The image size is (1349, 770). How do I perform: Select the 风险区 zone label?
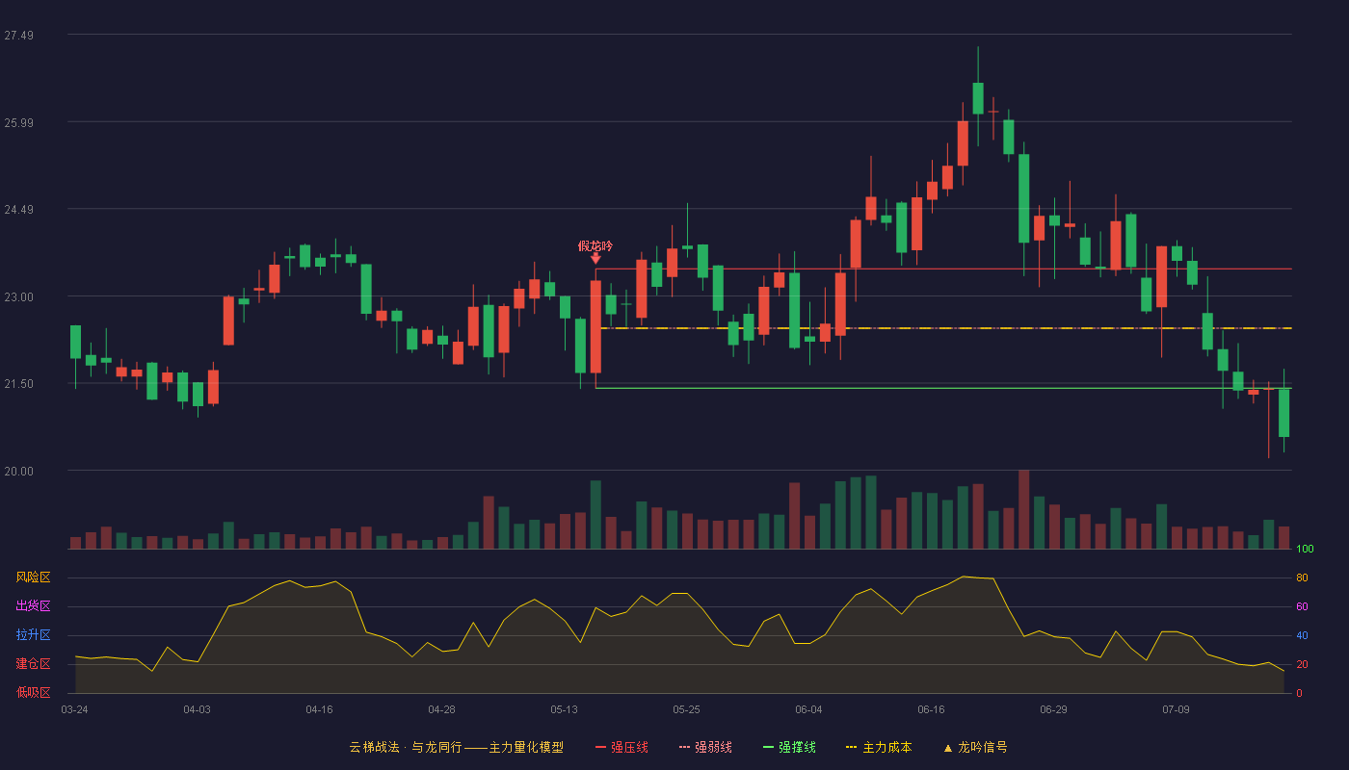point(33,577)
